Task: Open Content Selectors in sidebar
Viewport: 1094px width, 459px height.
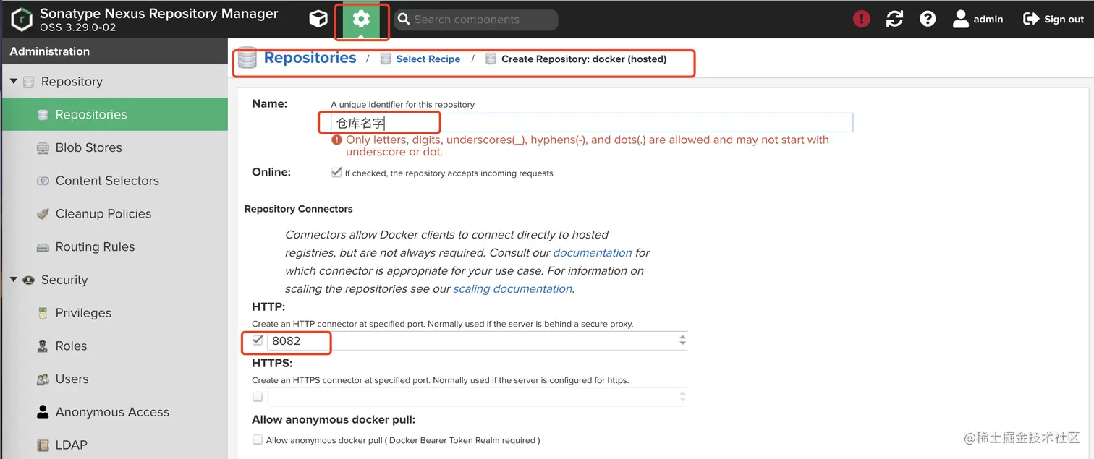Action: [115, 181]
